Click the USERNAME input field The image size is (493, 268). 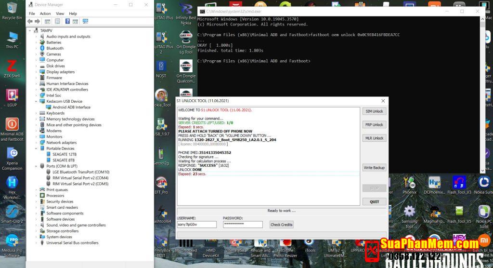(x=196, y=225)
